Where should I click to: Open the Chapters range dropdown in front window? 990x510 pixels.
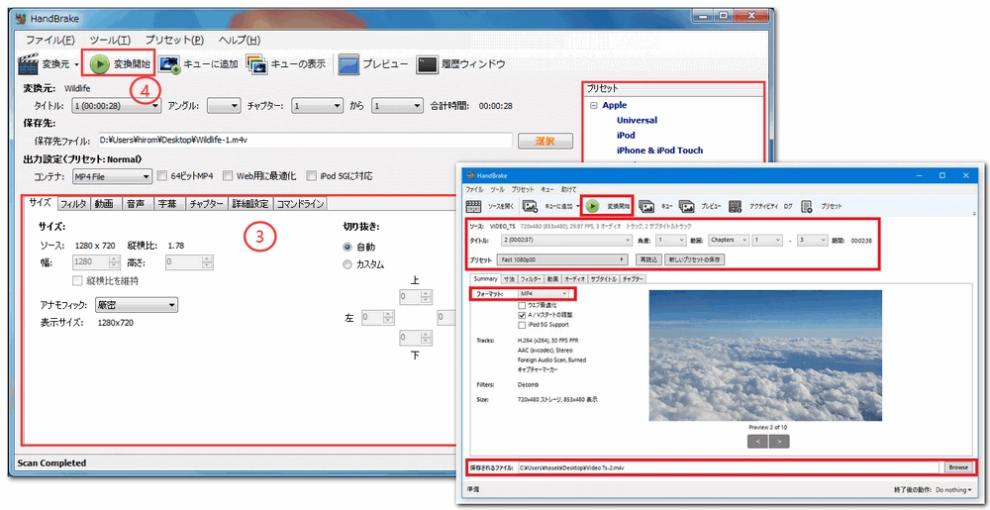point(728,240)
